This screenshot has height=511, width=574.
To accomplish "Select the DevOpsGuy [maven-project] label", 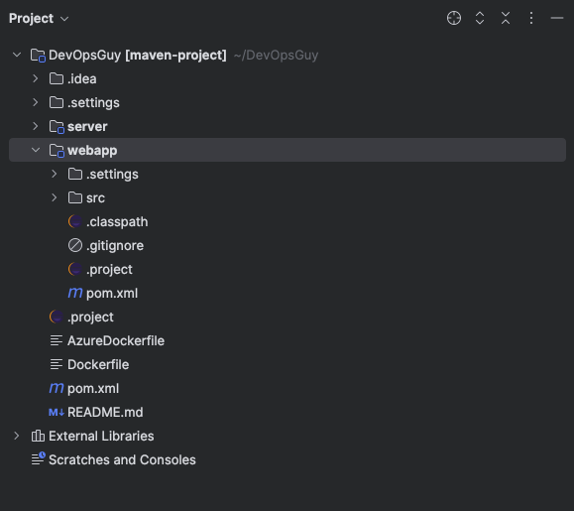I will pos(138,55).
